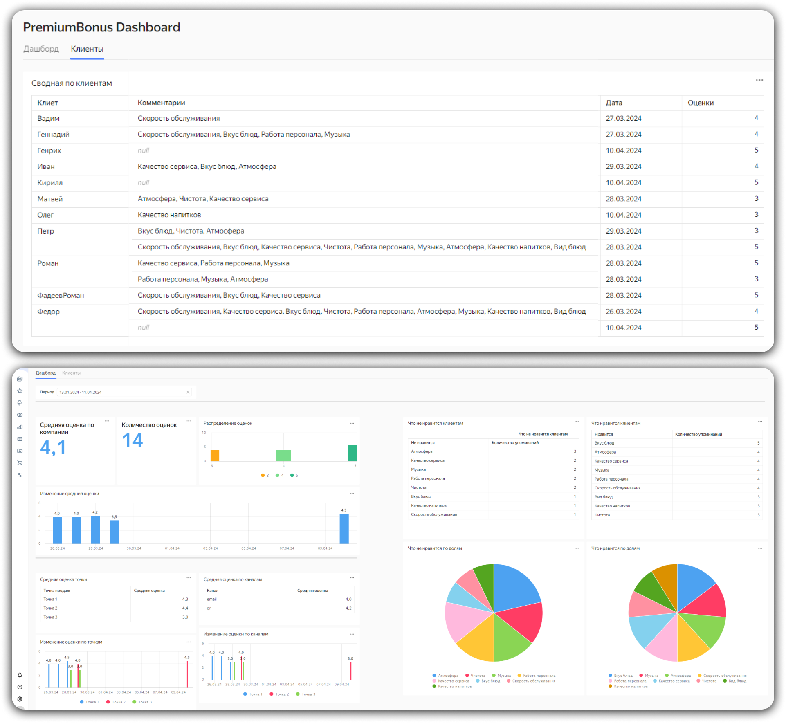The image size is (786, 723).
Task: Toggle the Точка 2 legend in Изменение оценки по точкам
Action: (x=116, y=702)
